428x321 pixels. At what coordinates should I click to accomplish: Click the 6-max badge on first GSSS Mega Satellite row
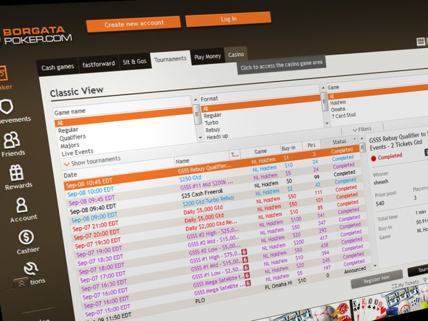[x=247, y=275]
